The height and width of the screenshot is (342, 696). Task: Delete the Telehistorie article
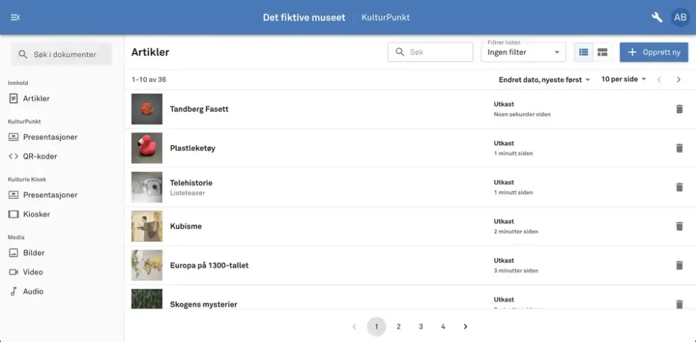click(x=679, y=187)
